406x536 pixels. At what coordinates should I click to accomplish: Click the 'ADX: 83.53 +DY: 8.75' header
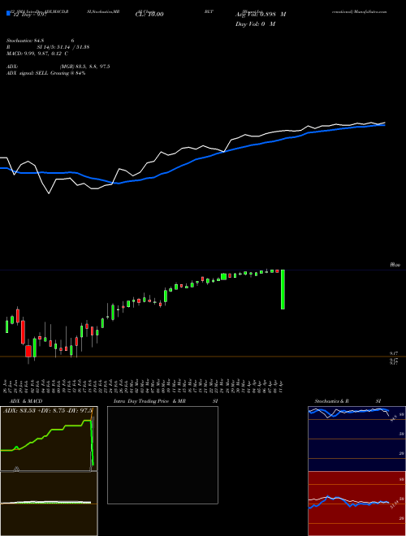coord(32,411)
